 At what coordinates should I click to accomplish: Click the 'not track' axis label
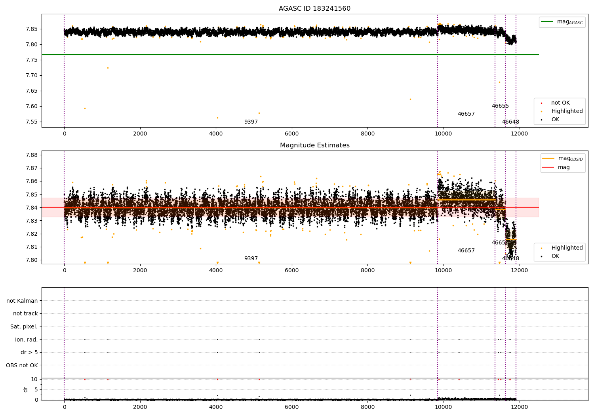pyautogui.click(x=25, y=314)
